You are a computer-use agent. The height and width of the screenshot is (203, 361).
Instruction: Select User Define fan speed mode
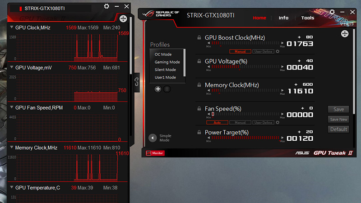coord(264,122)
